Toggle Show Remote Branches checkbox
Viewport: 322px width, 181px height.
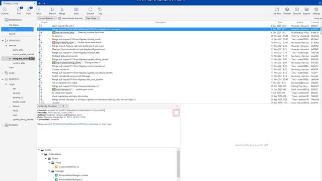coord(60,18)
